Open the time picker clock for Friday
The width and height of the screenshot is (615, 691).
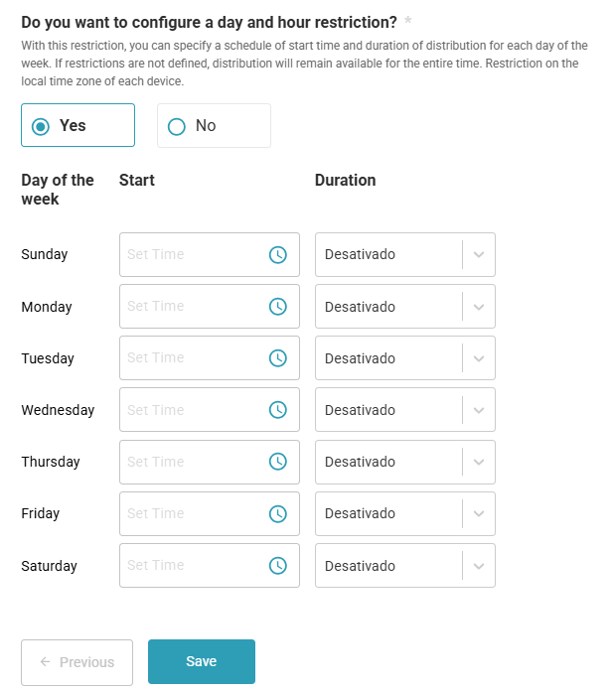tap(278, 513)
